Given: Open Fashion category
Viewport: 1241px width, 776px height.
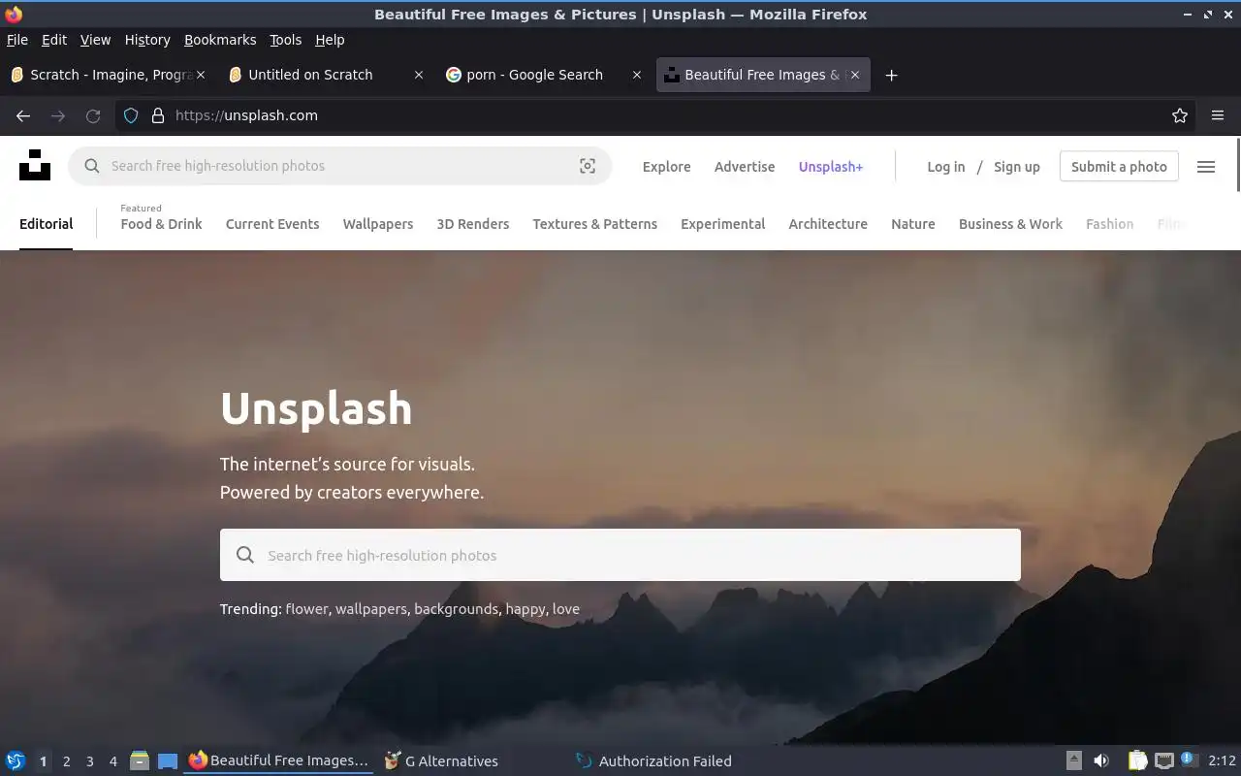Looking at the screenshot, I should [1110, 224].
